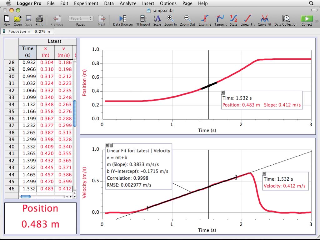Image resolution: width=320 pixels, height=240 pixels.
Task: Open the Page 1 pages dropdown
Action: tap(81, 18)
